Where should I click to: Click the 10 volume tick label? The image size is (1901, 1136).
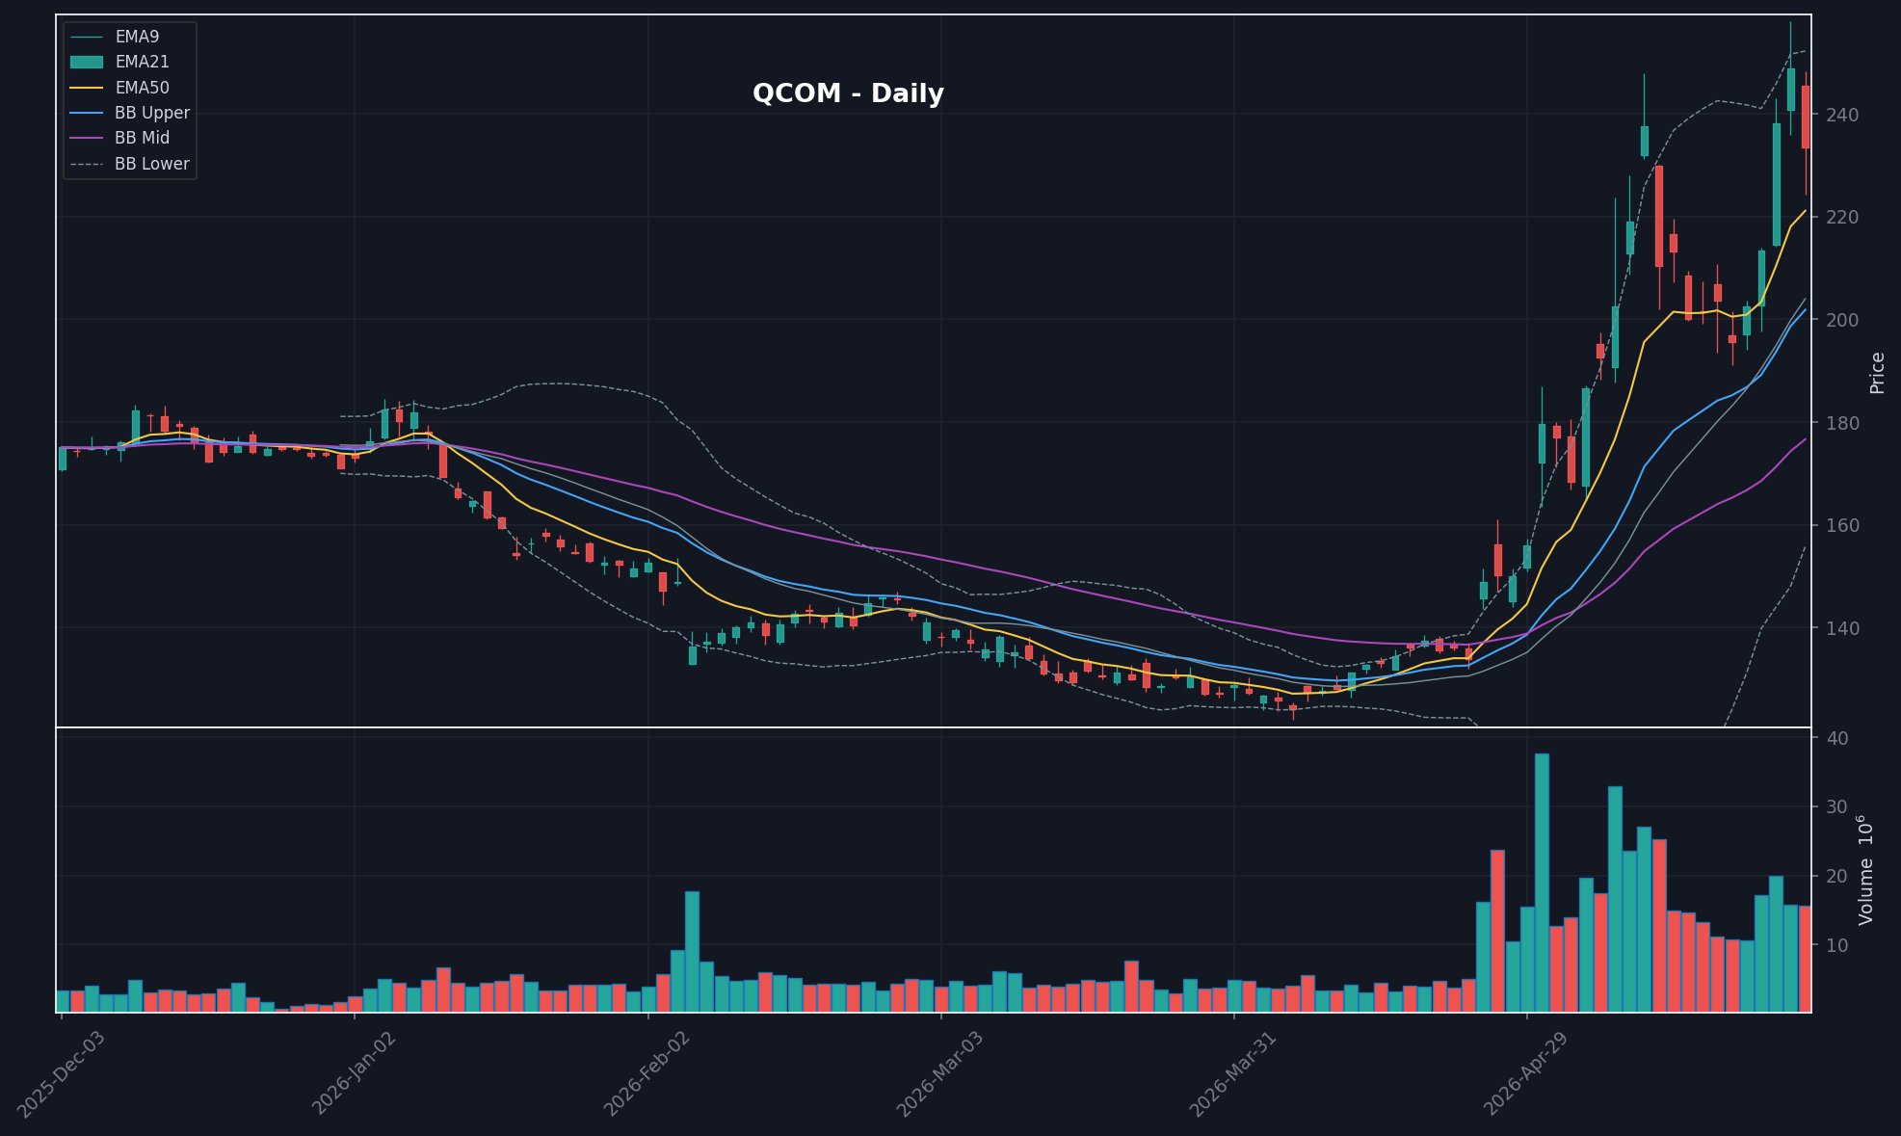click(x=1836, y=945)
